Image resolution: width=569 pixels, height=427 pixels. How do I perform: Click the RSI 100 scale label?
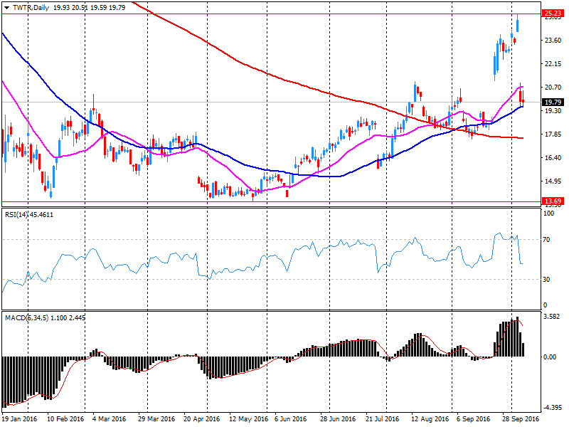[548, 213]
